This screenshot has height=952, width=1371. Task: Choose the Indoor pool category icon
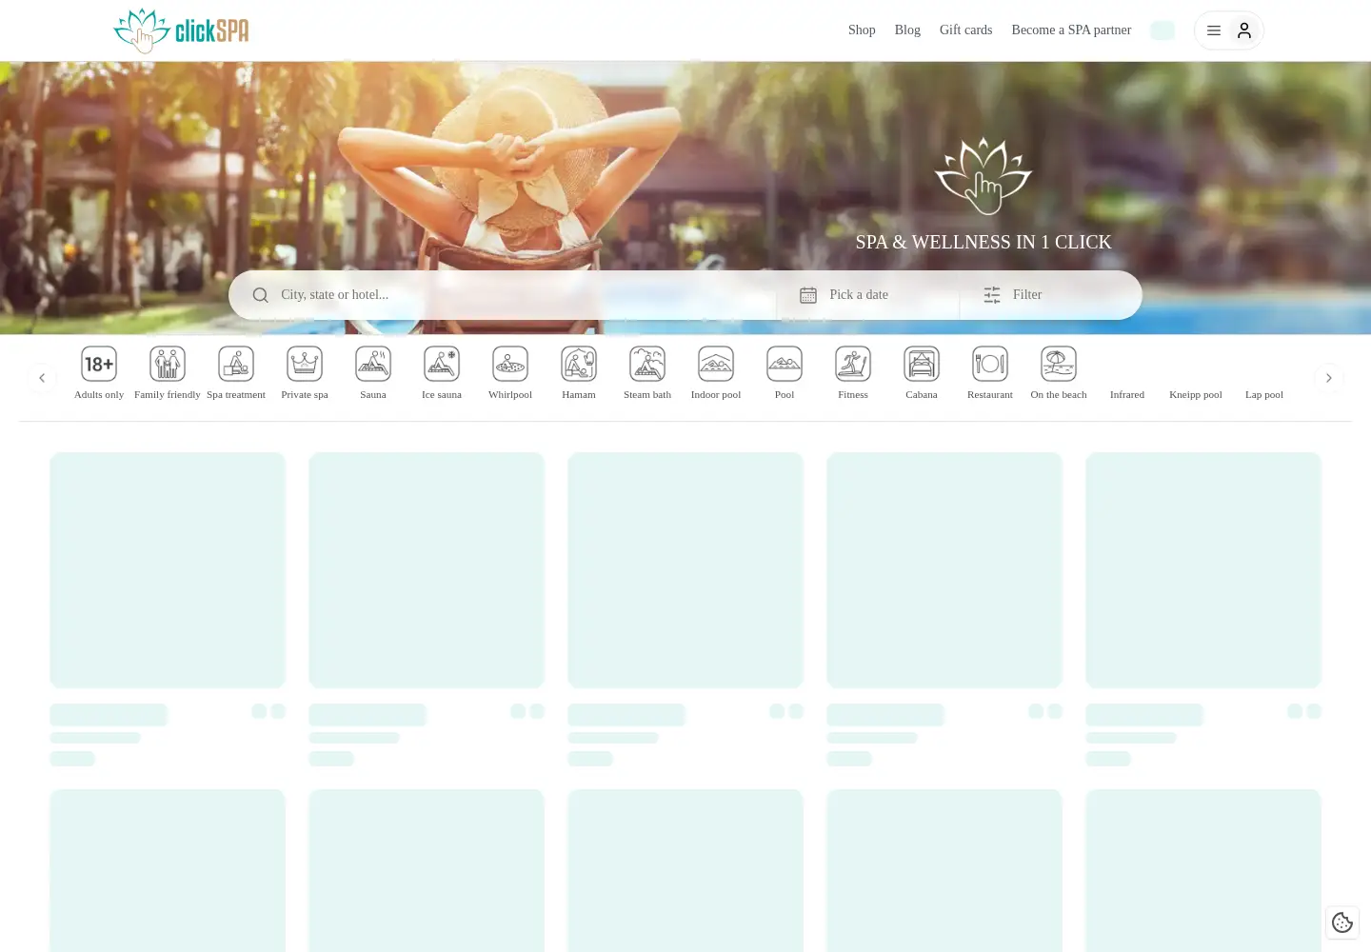(716, 364)
